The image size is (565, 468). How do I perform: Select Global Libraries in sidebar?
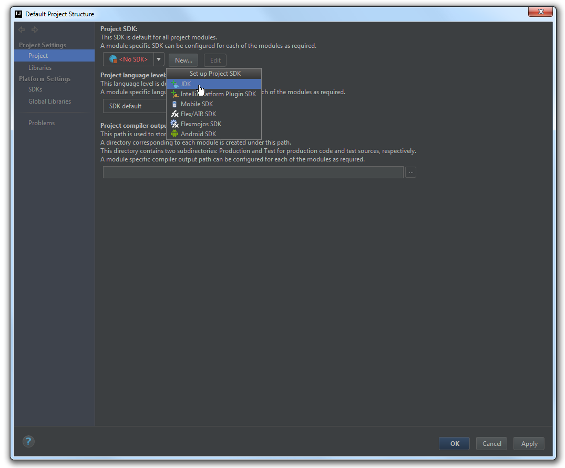click(49, 101)
